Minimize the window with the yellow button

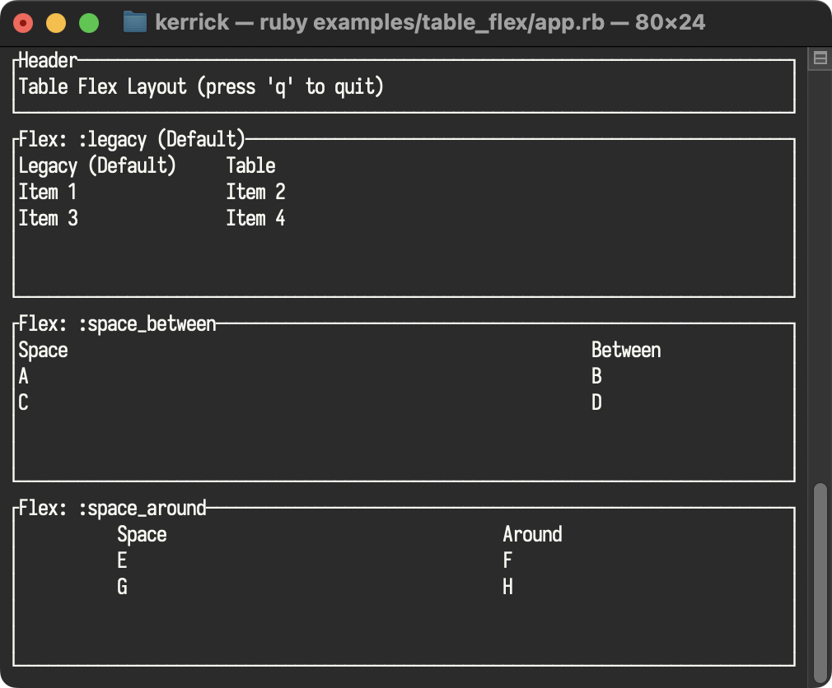[x=56, y=23]
